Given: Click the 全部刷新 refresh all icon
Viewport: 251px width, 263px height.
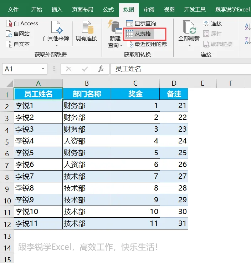Looking at the screenshot, I should point(189,27).
